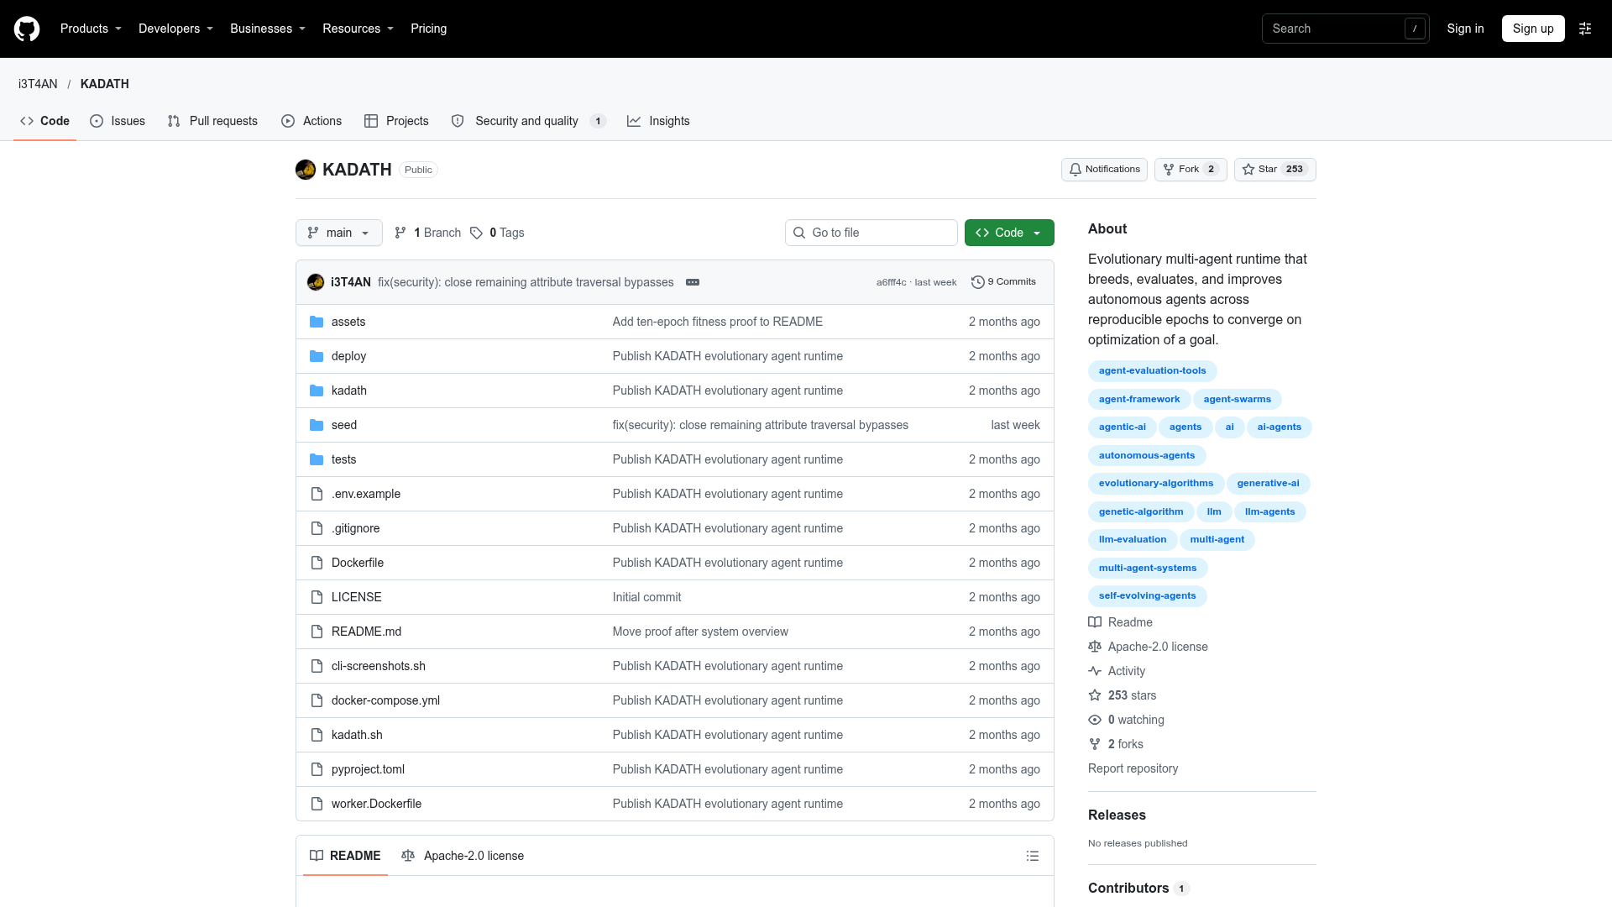Star the KADATH repository
Screen dimensions: 1612x907
tap(1274, 170)
